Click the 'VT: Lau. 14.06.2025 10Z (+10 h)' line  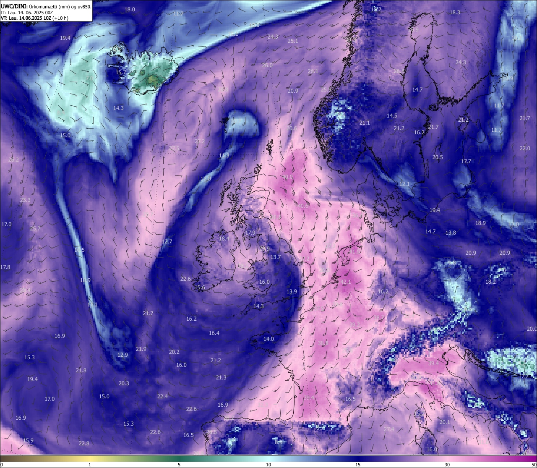(x=34, y=18)
